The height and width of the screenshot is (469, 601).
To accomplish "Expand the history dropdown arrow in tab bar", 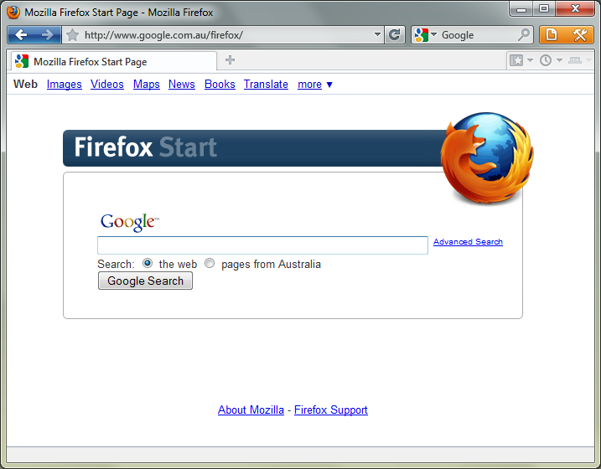I will pyautogui.click(x=559, y=60).
